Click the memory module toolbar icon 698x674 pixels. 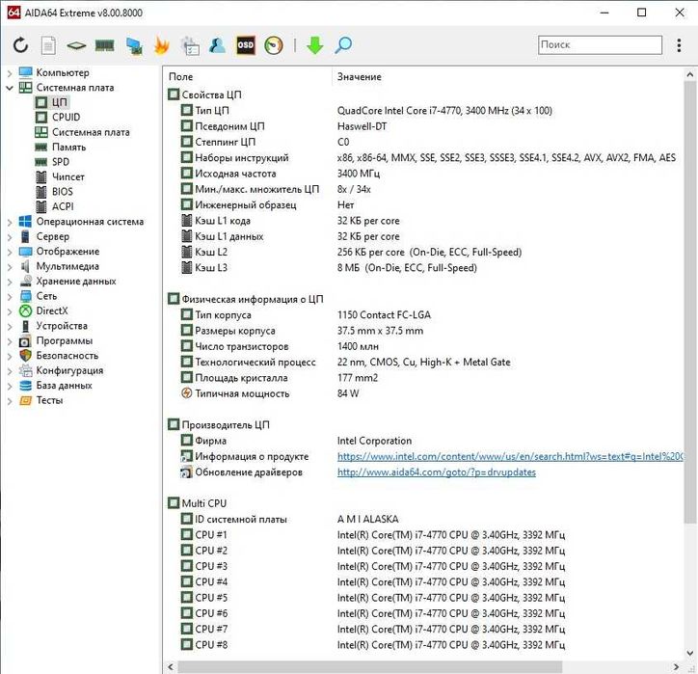point(105,45)
